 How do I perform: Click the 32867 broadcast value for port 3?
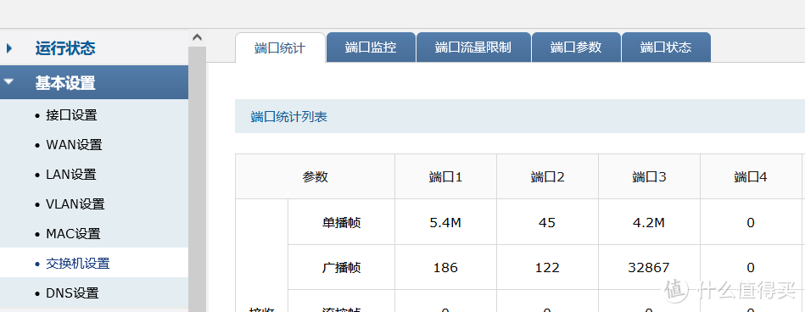point(649,268)
